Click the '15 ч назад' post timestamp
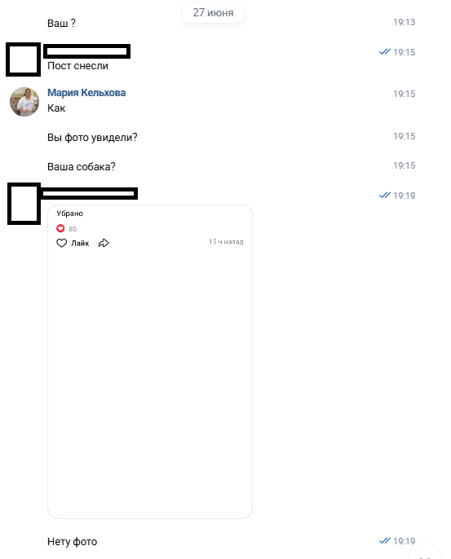Screen dimensions: 451x559 click(x=226, y=242)
